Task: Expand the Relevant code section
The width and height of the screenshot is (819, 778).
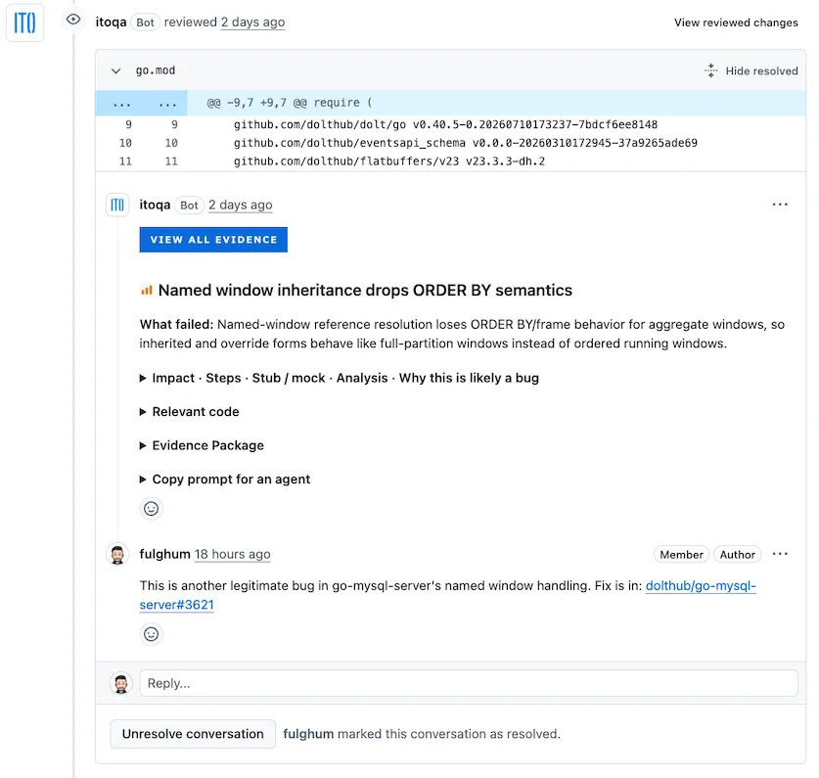Action: [x=190, y=412]
